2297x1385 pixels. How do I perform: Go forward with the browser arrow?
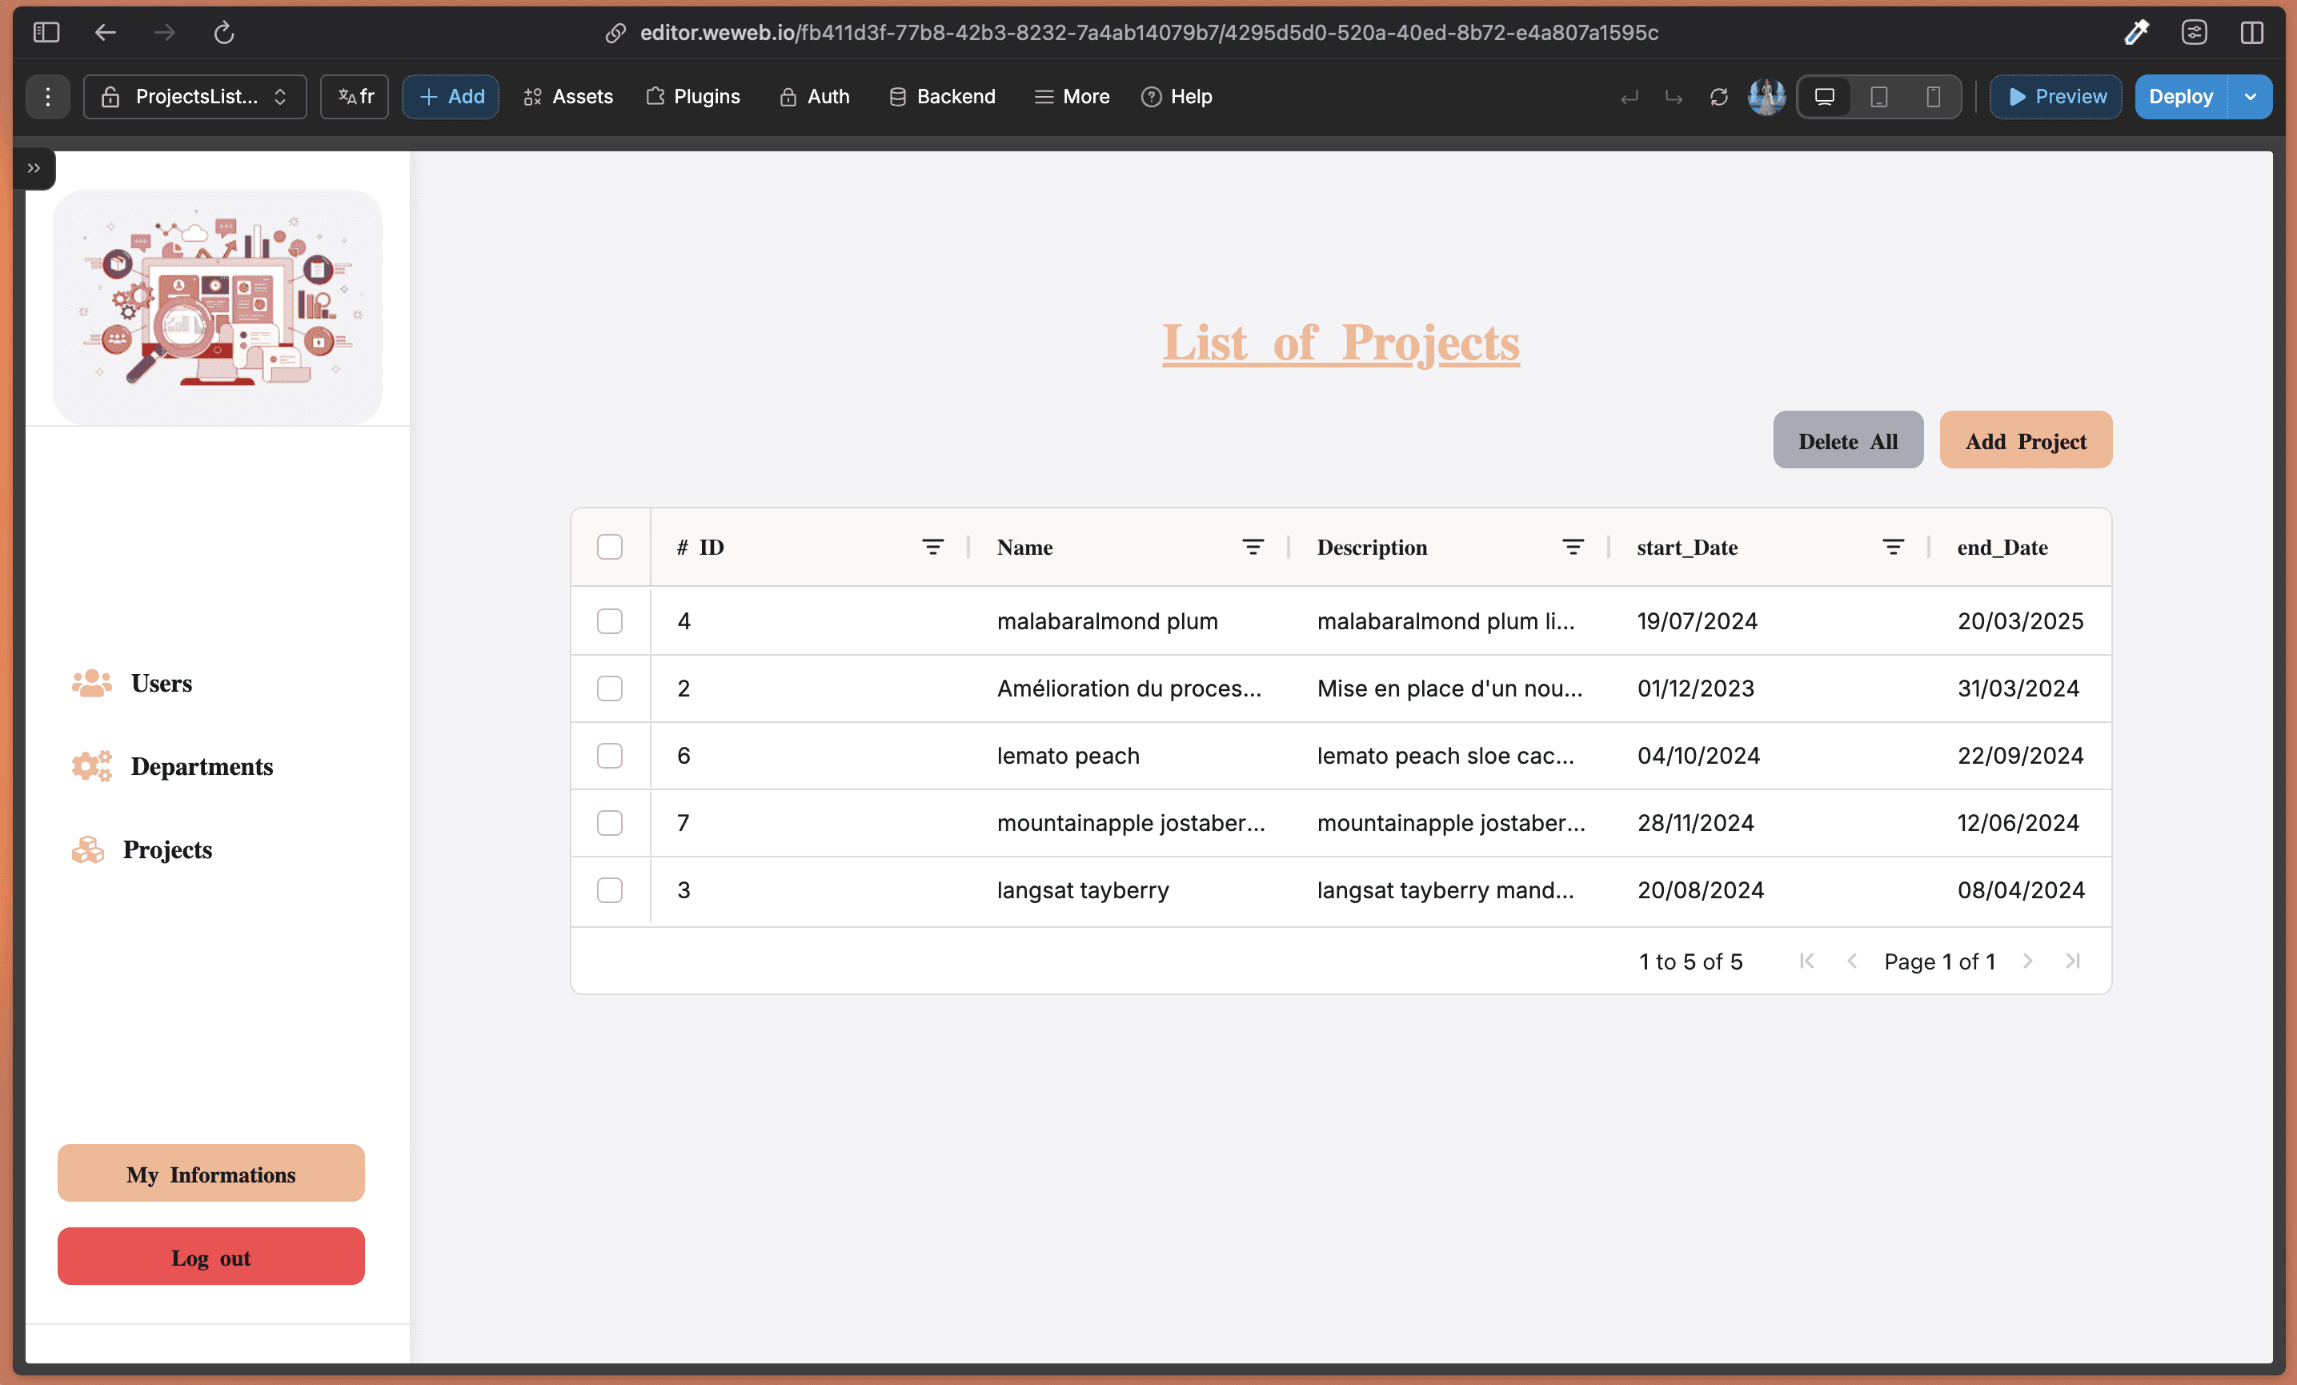(165, 33)
